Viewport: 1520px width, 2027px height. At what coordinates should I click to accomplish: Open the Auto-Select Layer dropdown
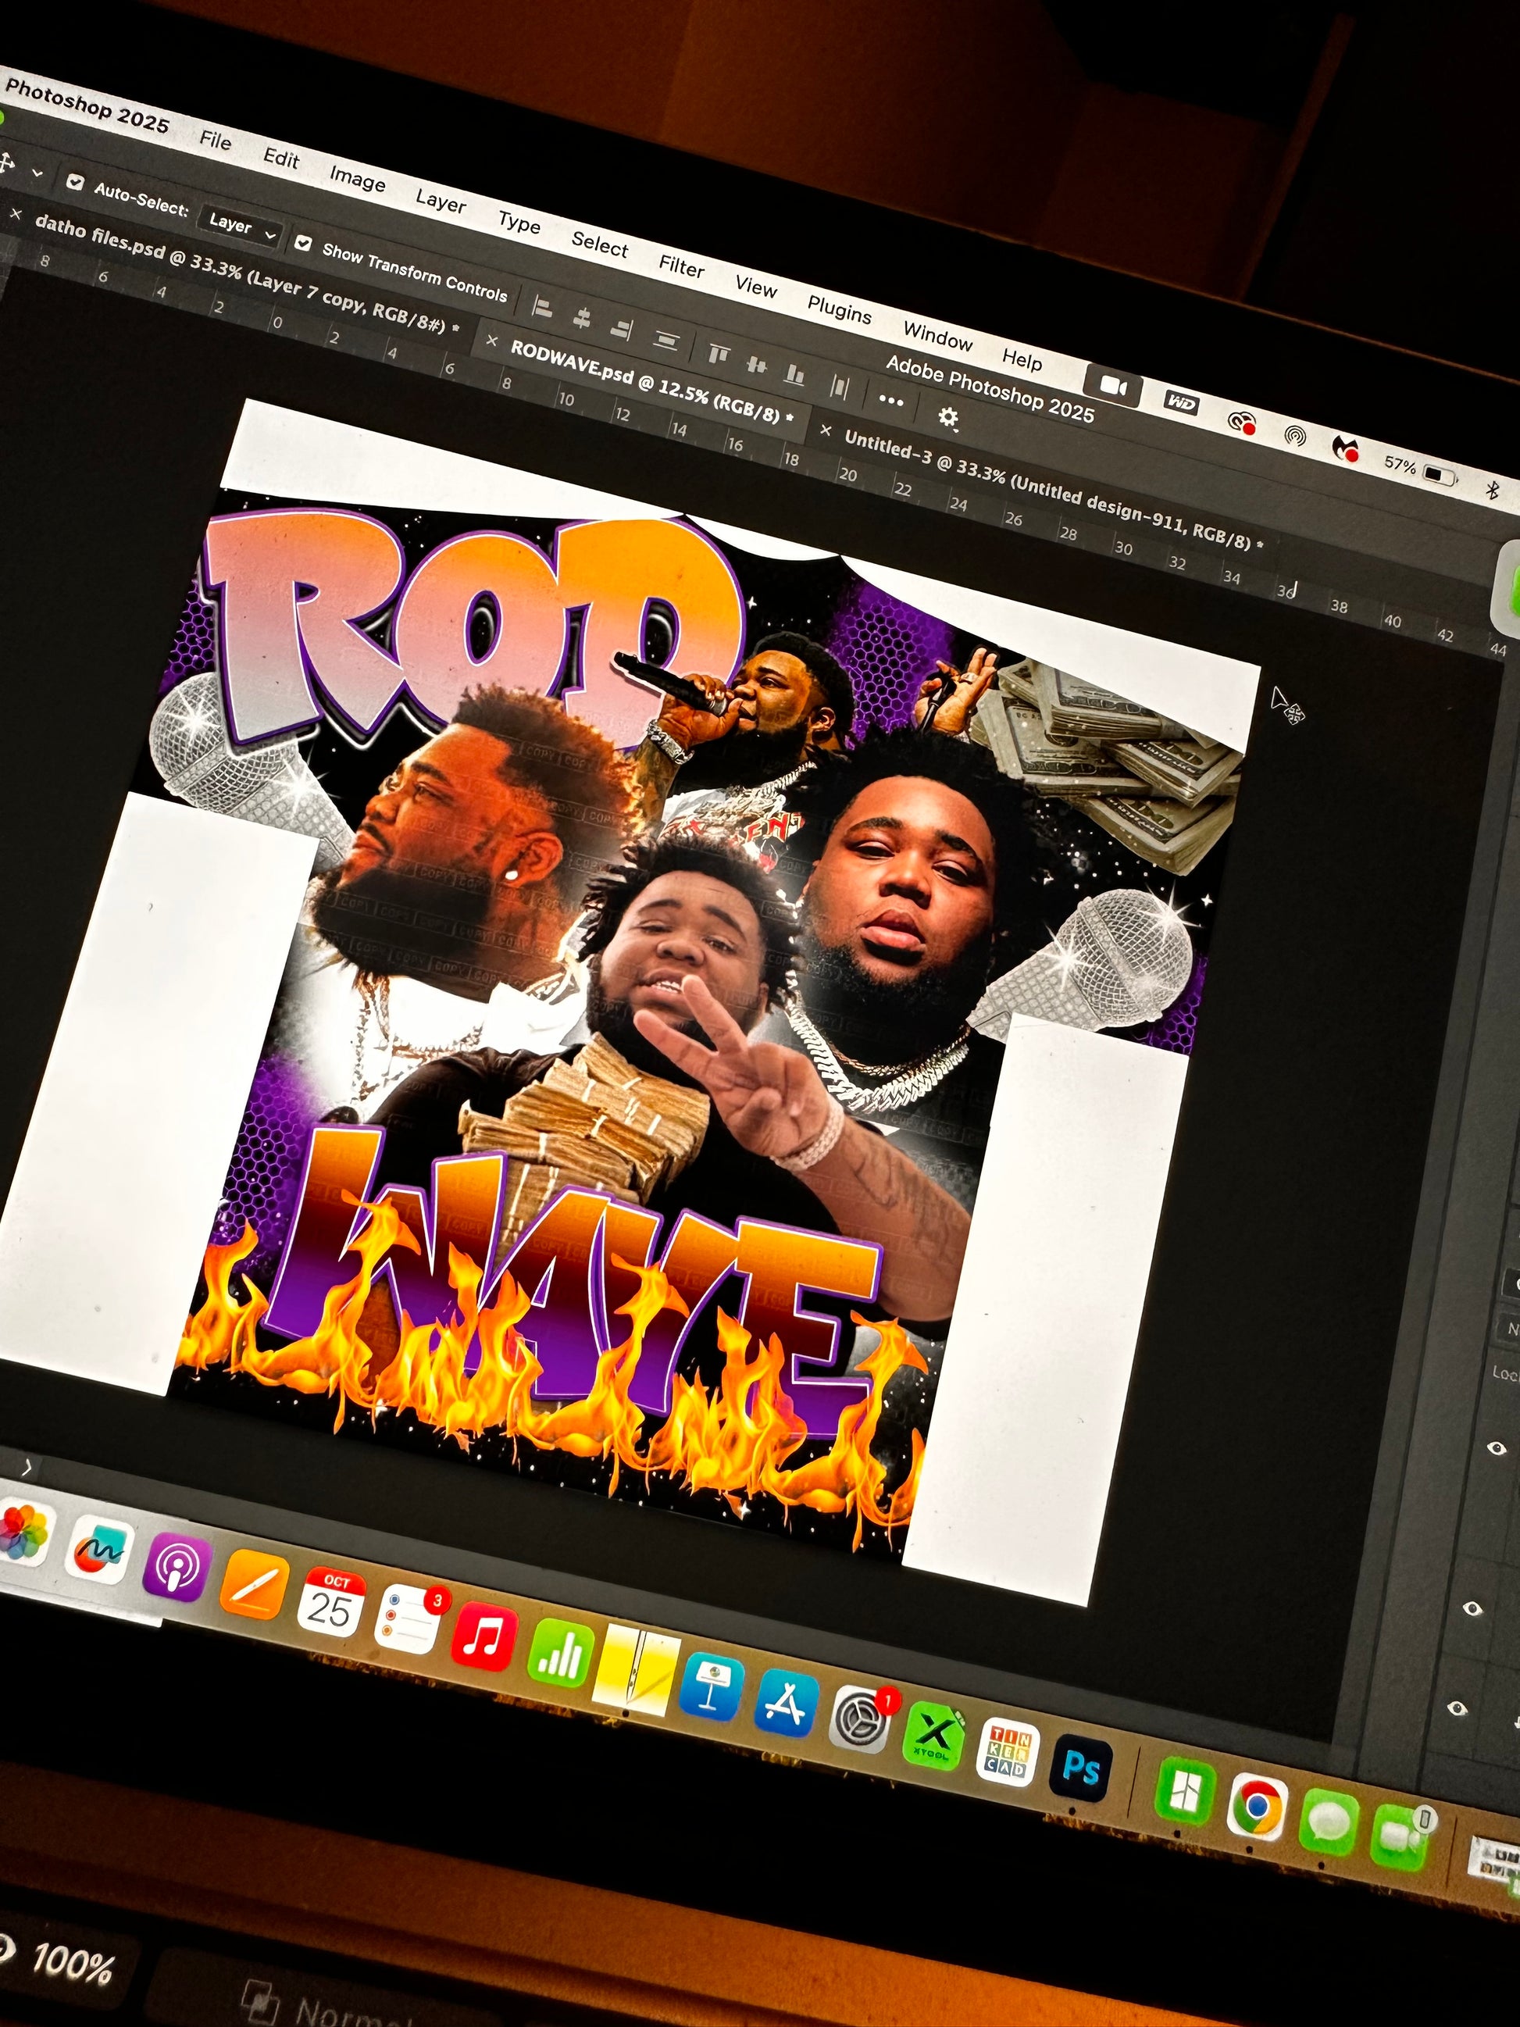point(240,226)
